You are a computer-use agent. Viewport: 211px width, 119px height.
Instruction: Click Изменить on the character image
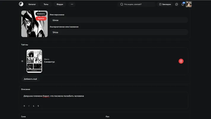click(x=41, y=14)
